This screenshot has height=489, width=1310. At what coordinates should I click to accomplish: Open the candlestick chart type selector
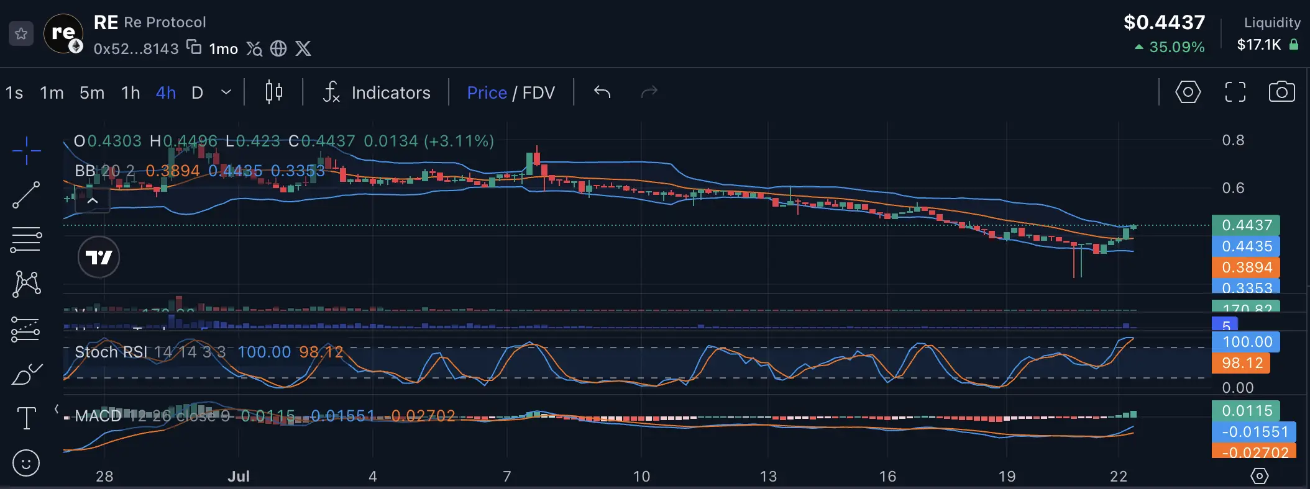coord(273,92)
